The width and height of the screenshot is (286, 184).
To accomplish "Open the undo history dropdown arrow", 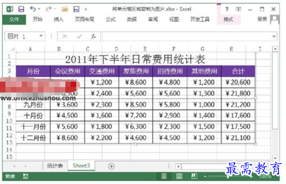I will coord(39,9).
